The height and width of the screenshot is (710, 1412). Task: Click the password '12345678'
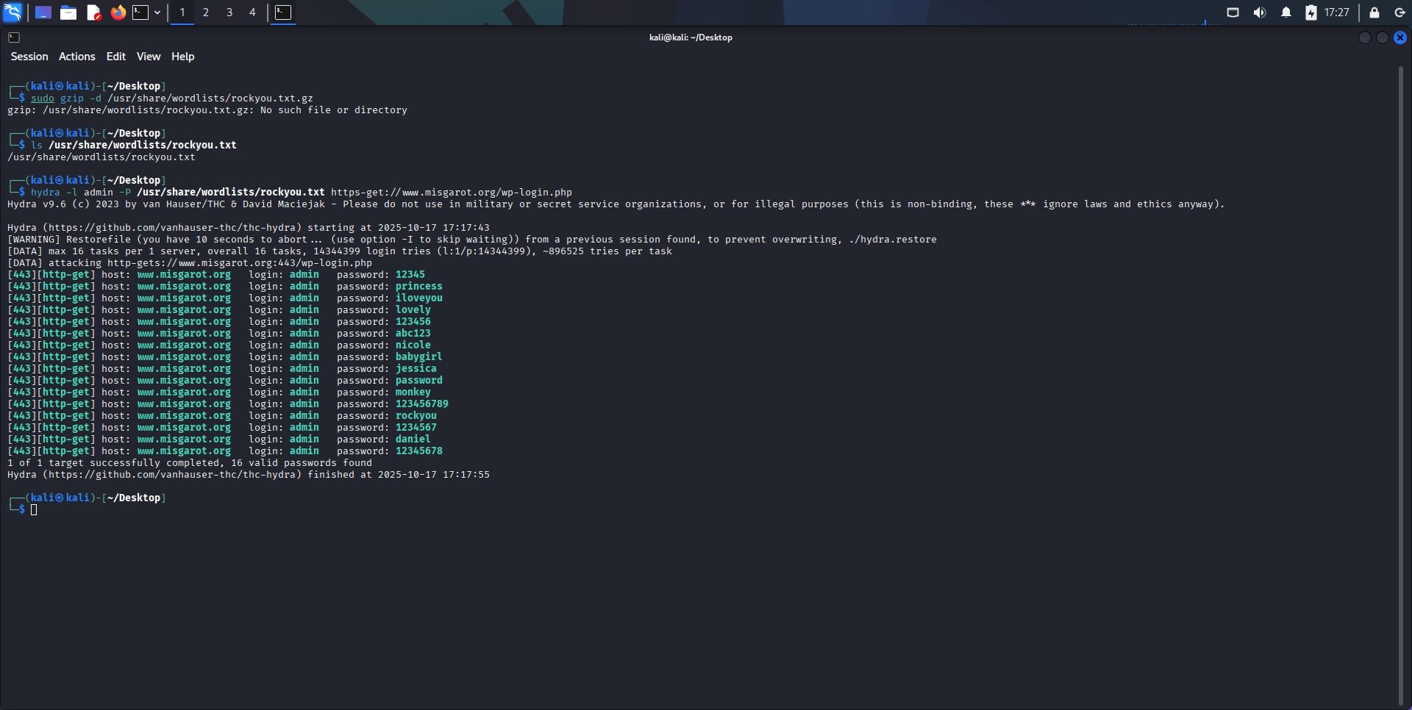419,451
